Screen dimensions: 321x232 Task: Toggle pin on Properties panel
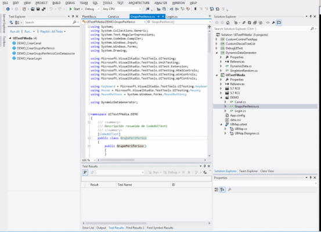[311, 177]
